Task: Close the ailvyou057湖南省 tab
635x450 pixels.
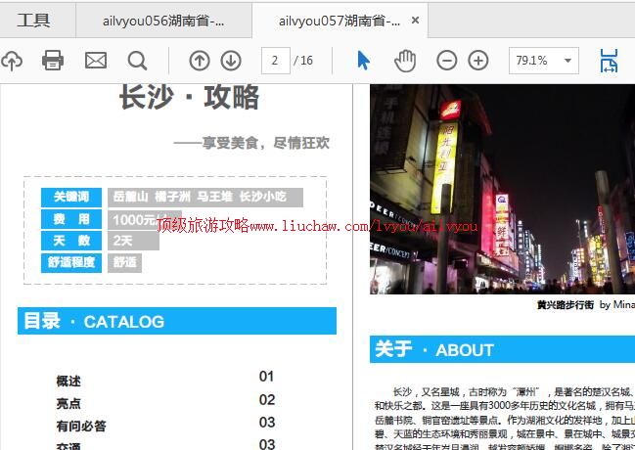Action: [416, 21]
